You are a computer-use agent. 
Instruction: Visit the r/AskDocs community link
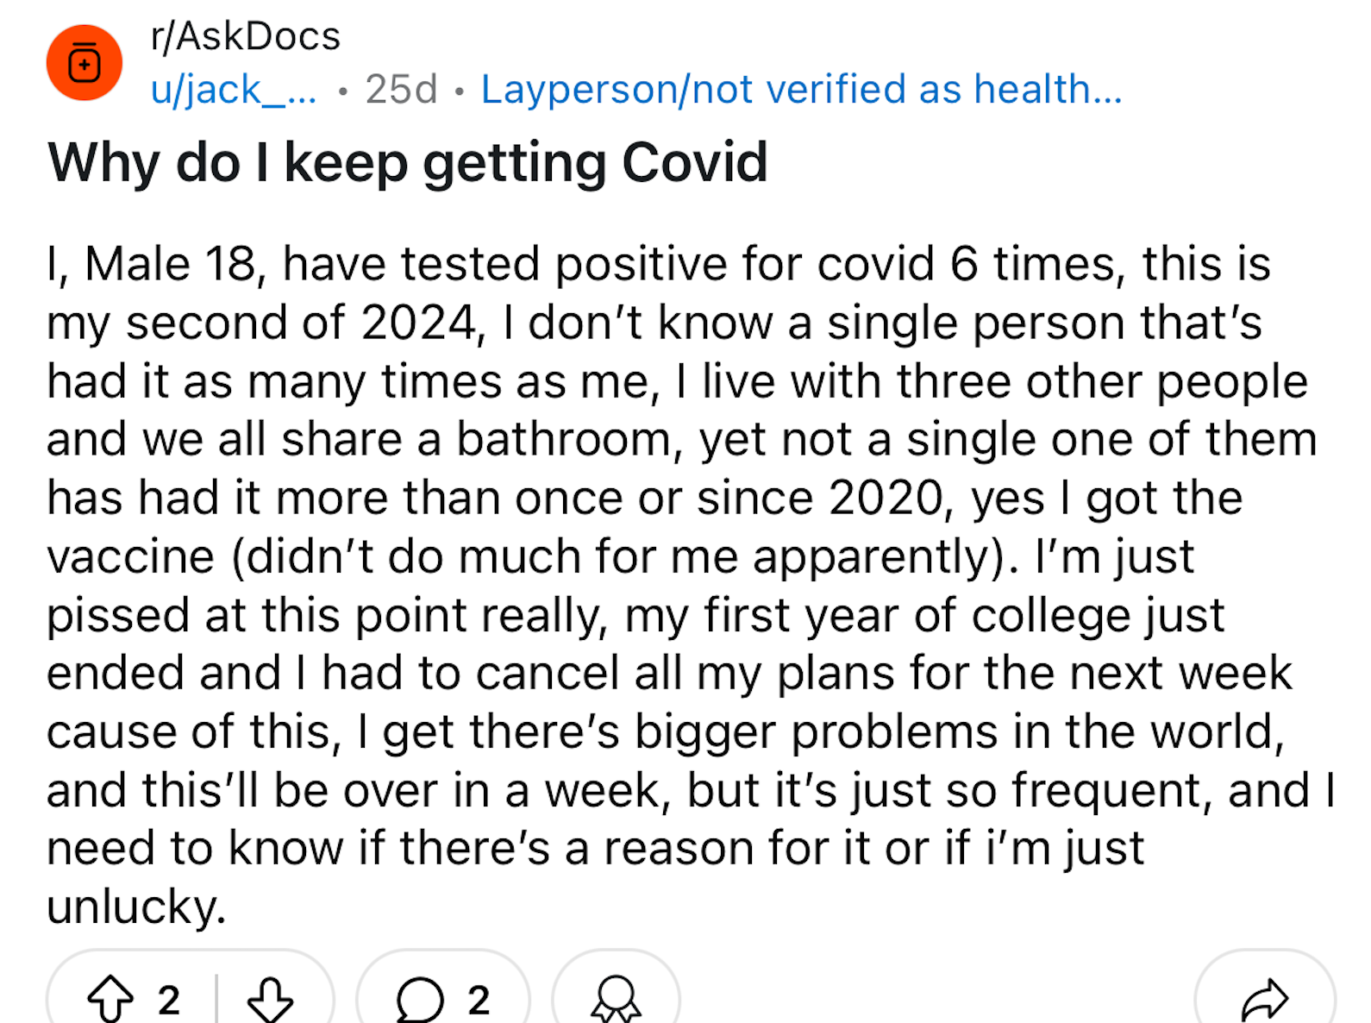pos(246,36)
